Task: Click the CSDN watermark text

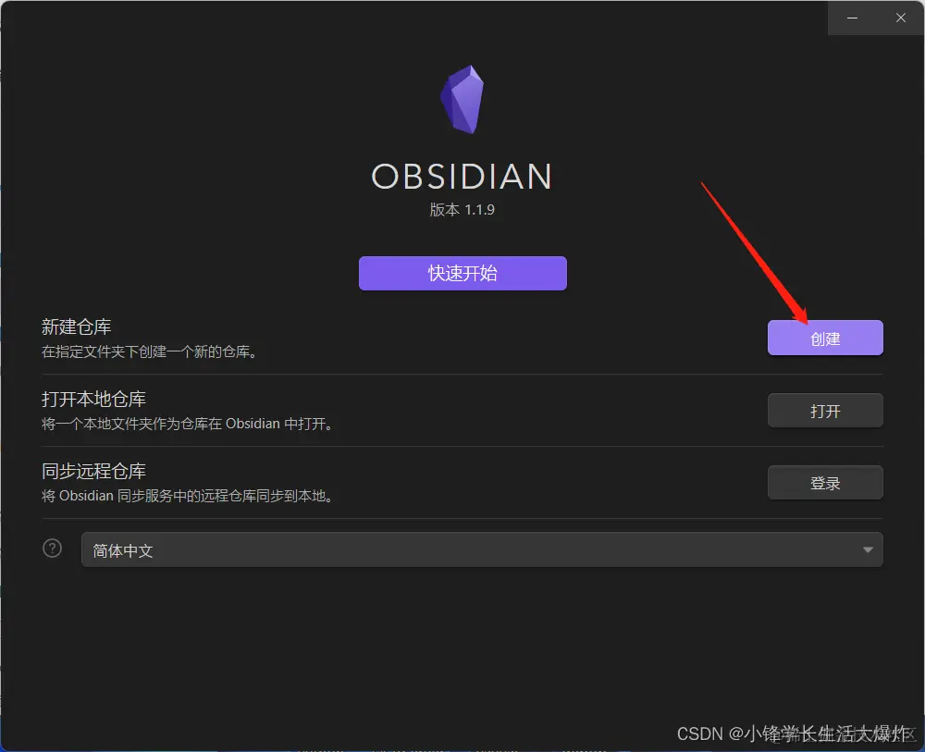Action: pos(795,734)
